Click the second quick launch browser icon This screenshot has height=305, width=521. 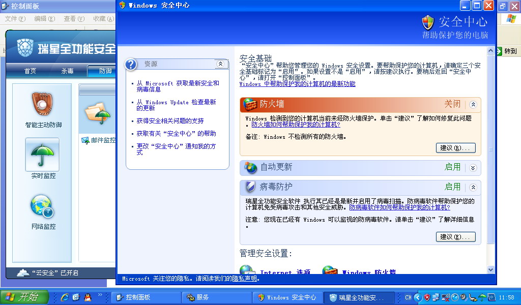coord(76,297)
